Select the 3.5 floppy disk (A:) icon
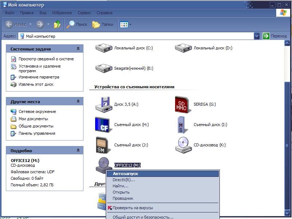292x219 pixels. tap(104, 105)
